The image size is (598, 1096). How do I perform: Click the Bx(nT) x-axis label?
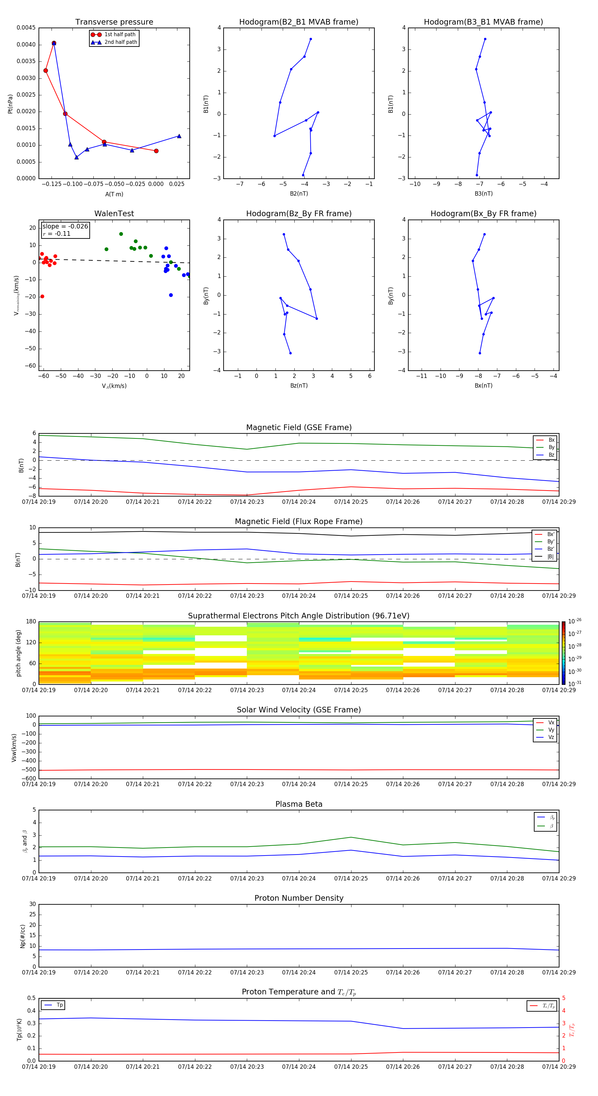pos(483,386)
